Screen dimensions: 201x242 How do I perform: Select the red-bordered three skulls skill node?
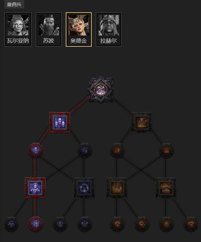click(60, 123)
